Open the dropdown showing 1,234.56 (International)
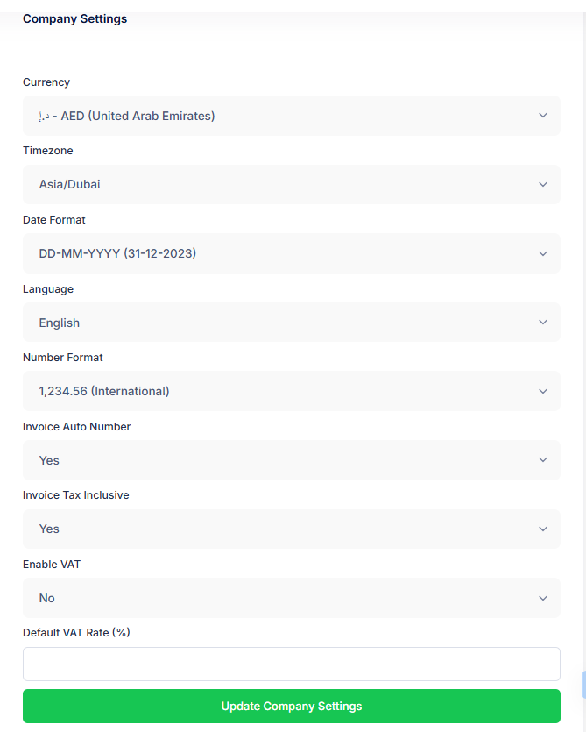The image size is (586, 732). (263, 391)
